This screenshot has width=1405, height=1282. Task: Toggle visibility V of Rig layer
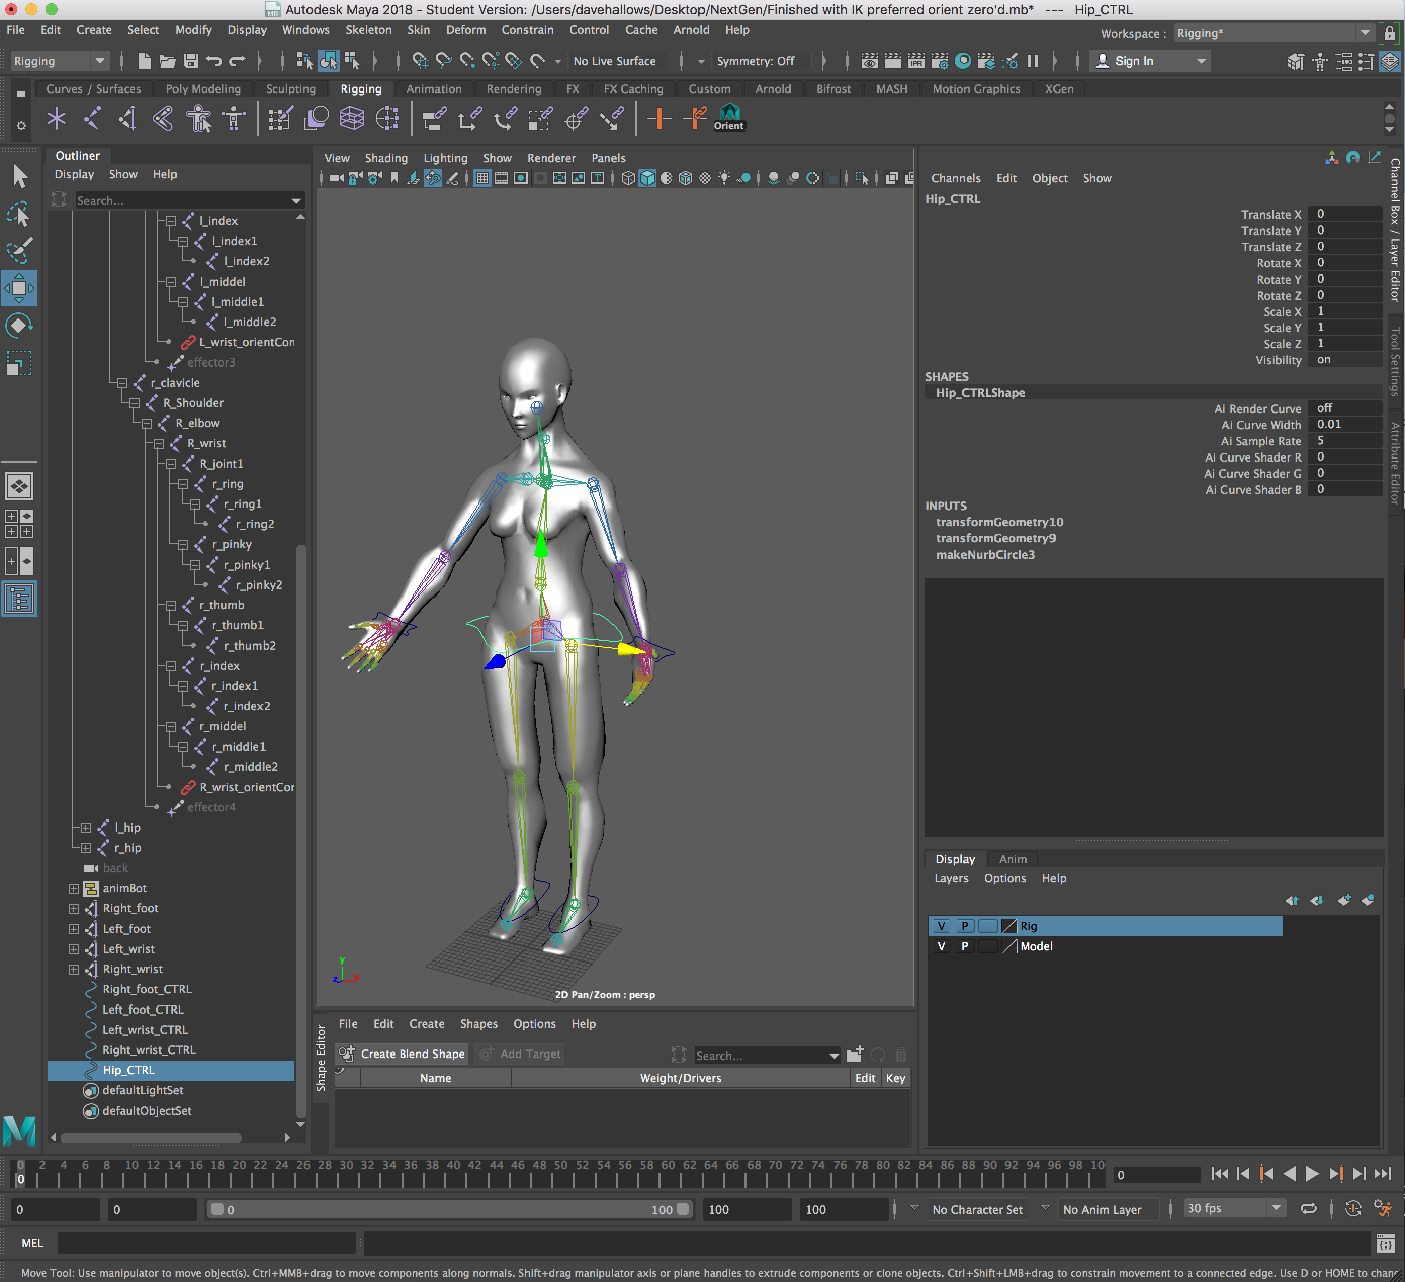click(x=942, y=926)
